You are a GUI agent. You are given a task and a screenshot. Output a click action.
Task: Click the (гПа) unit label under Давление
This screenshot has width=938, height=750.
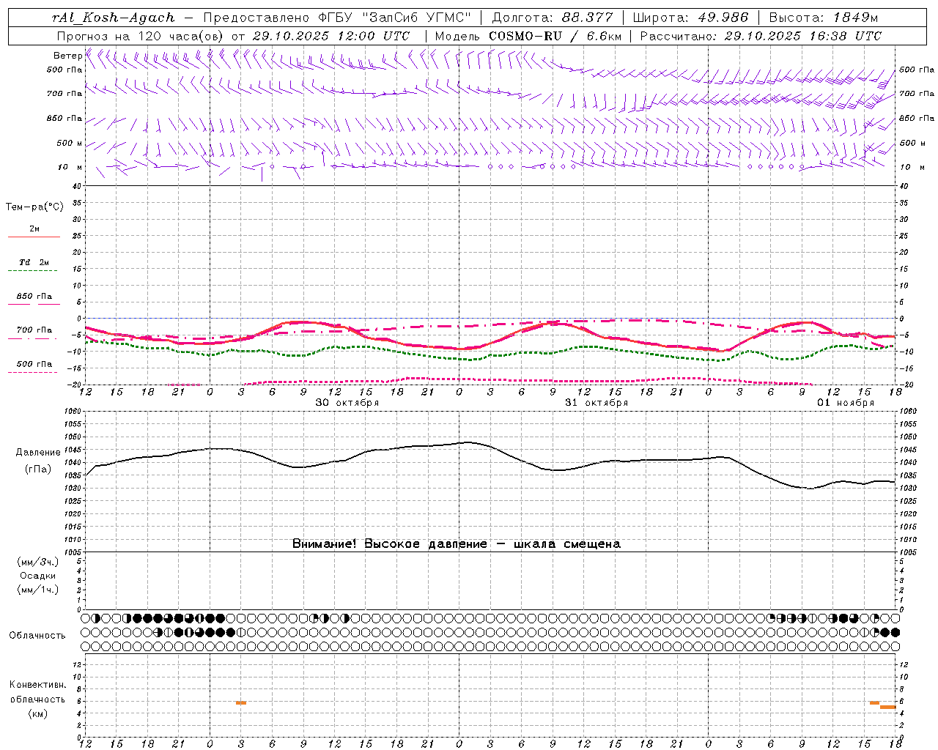click(38, 469)
